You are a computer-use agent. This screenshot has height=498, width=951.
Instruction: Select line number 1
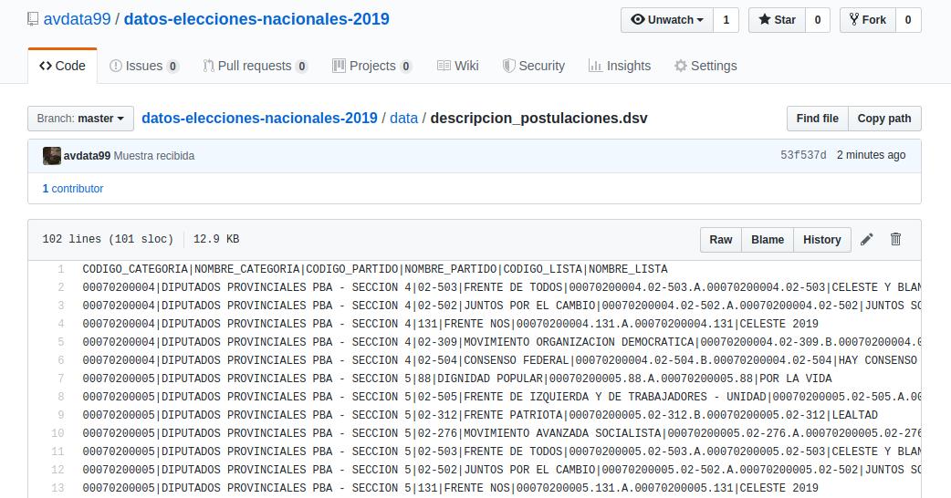(x=60, y=269)
